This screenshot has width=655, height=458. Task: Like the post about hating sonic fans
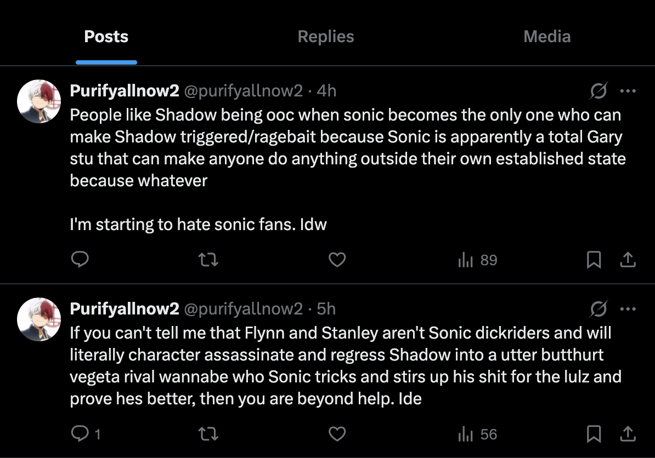pos(337,260)
